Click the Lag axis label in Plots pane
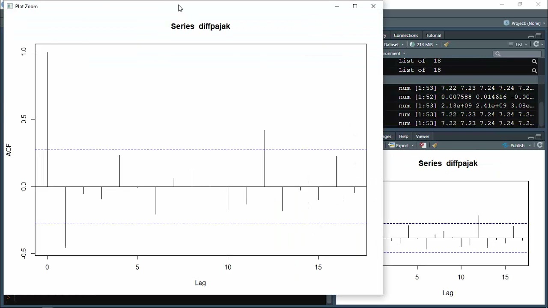The width and height of the screenshot is (548, 308). (x=448, y=293)
